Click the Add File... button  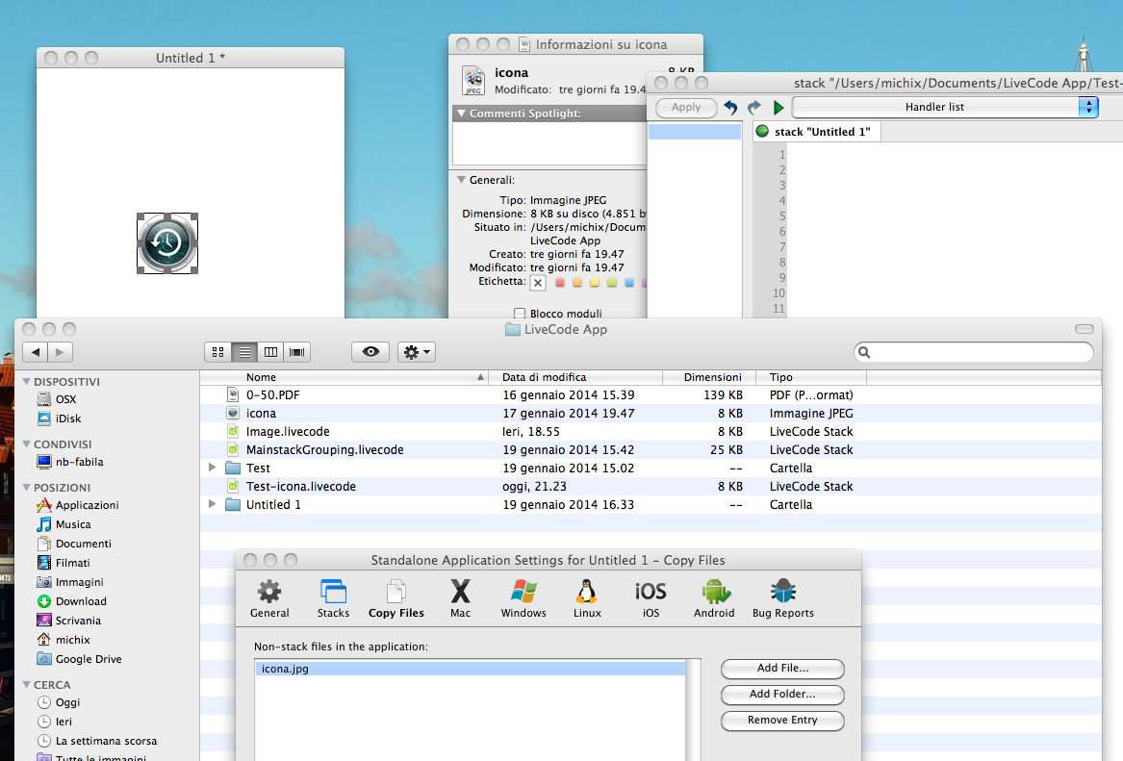click(781, 669)
